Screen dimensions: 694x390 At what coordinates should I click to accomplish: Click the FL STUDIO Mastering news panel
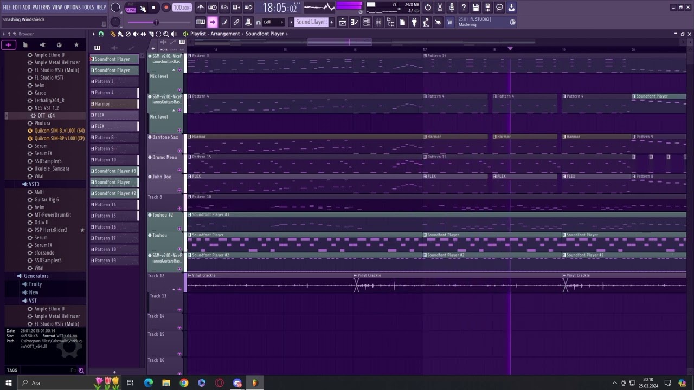pyautogui.click(x=487, y=22)
